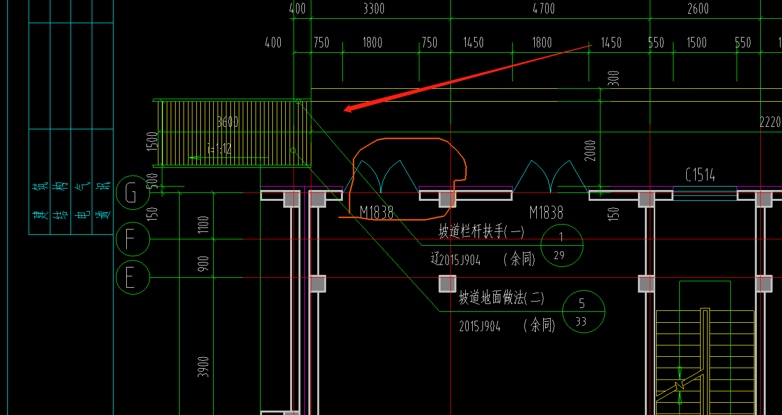Click the vertical 2000 dimension text

[590, 151]
